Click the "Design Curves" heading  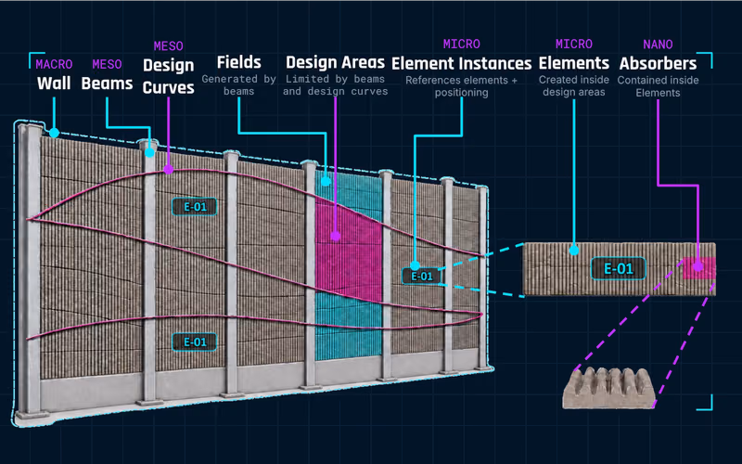coord(169,76)
